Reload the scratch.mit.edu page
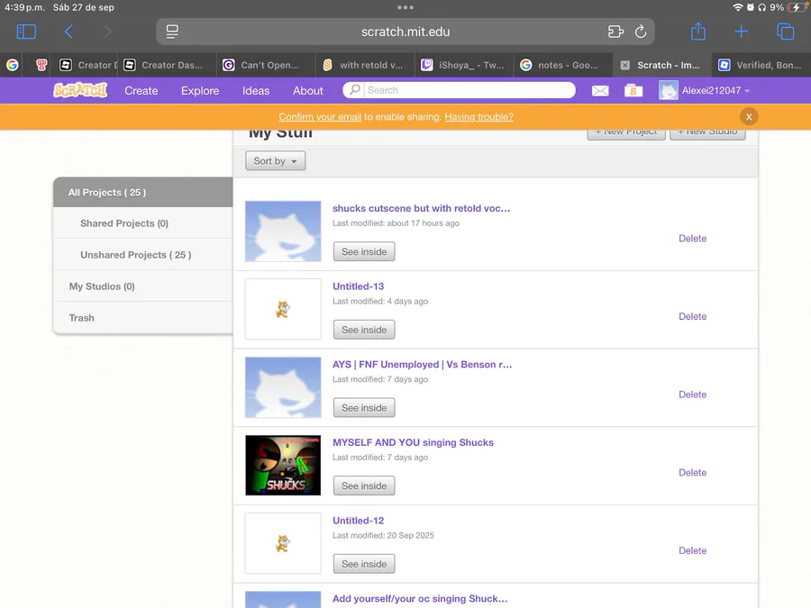This screenshot has width=811, height=608. pyautogui.click(x=641, y=32)
